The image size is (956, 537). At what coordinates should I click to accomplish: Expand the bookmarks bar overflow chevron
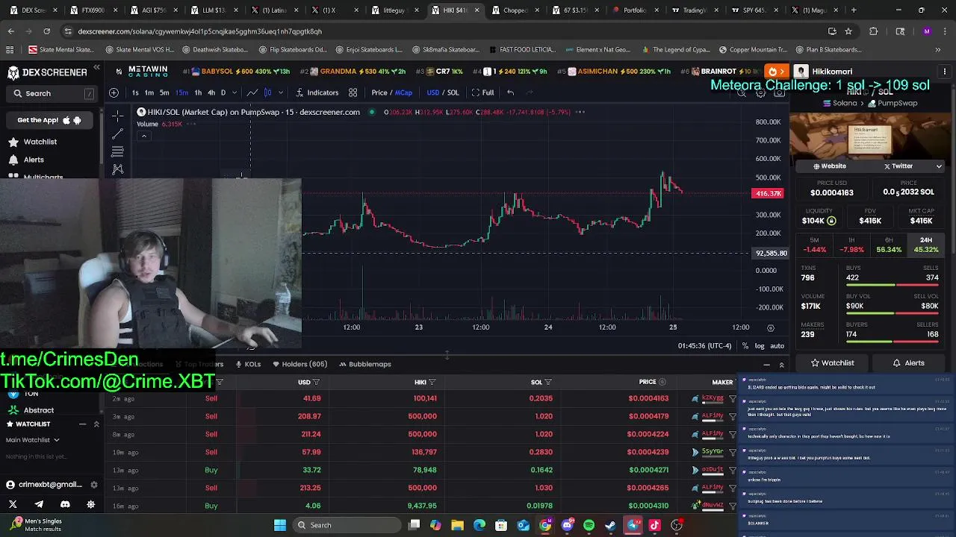pyautogui.click(x=937, y=50)
